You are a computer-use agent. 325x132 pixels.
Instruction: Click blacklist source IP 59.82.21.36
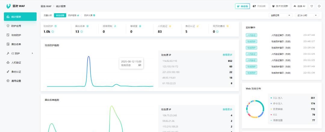pyautogui.click(x=169, y=121)
